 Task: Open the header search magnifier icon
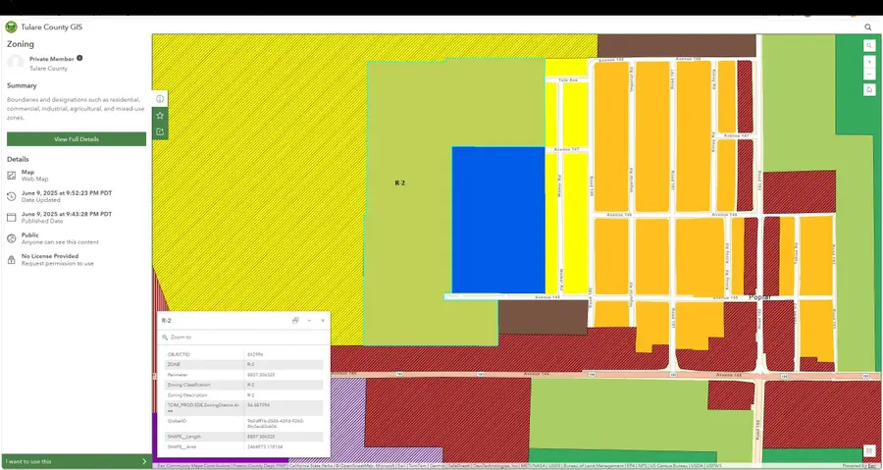coord(868,26)
